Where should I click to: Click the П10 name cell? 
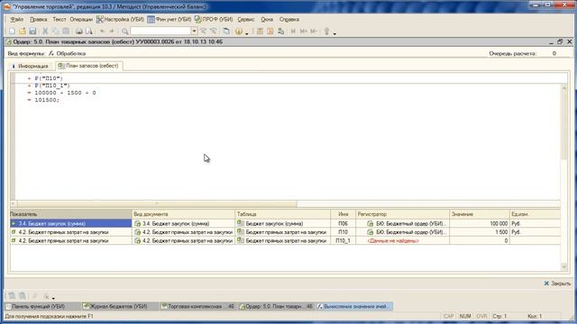(343, 232)
